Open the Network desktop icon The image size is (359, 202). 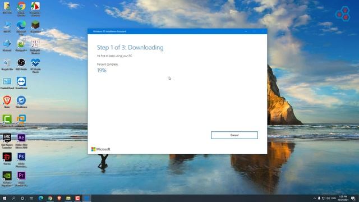(7, 45)
